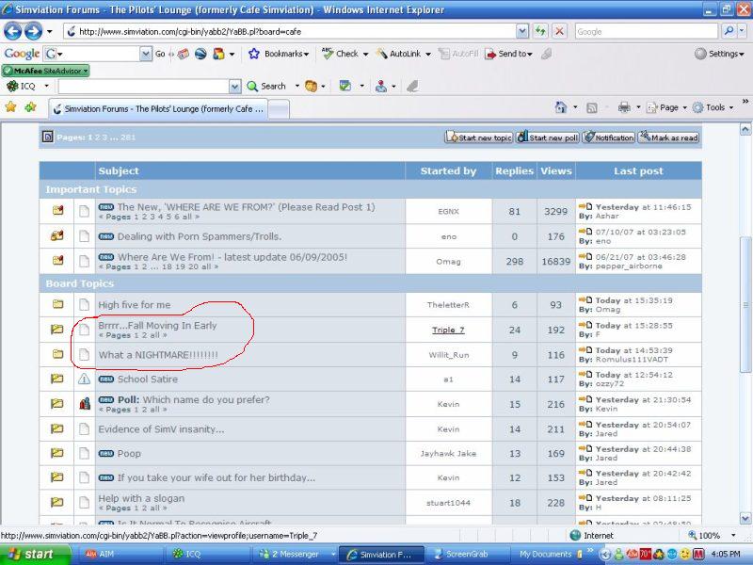
Task: Click the Home icon in command bar
Action: (x=561, y=107)
